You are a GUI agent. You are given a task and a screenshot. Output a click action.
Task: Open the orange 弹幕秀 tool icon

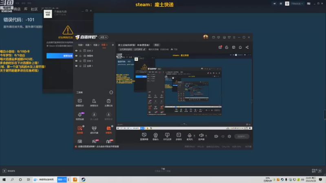(108, 130)
